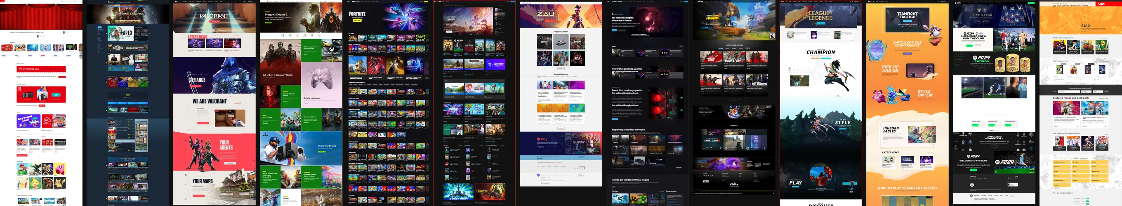The image size is (1122, 206).
Task: Go back with Steam featured carousel left arrow
Action: click(106, 33)
